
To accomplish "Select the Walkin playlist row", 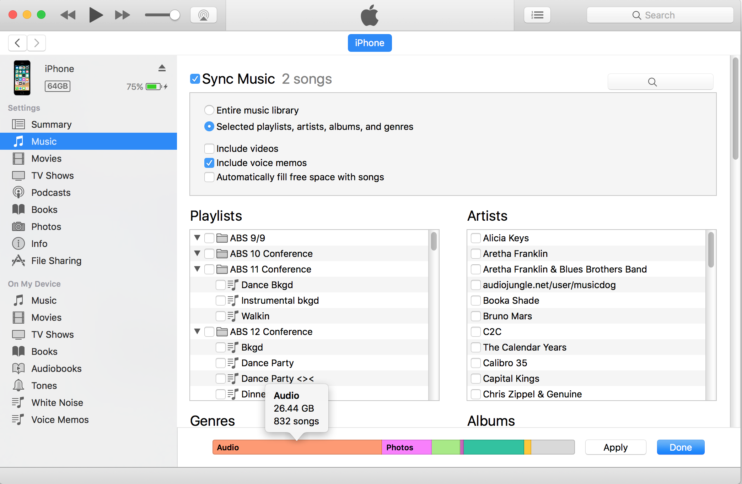I will tap(309, 316).
